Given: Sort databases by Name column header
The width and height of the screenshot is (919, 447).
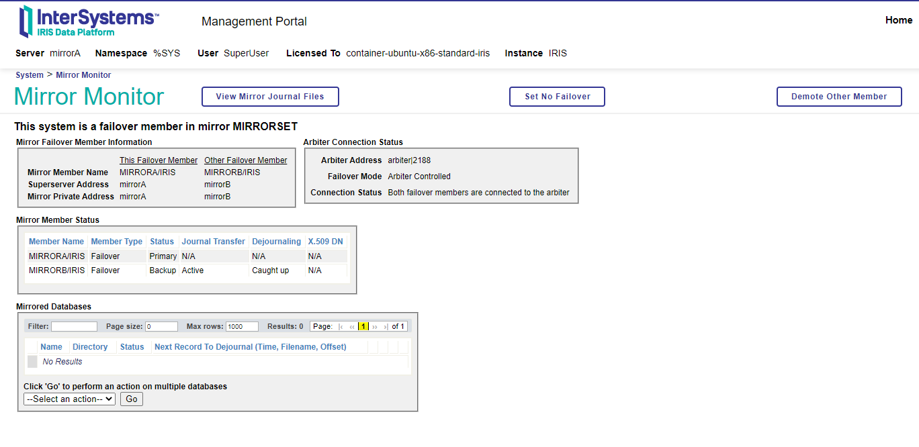Looking at the screenshot, I should 51,347.
